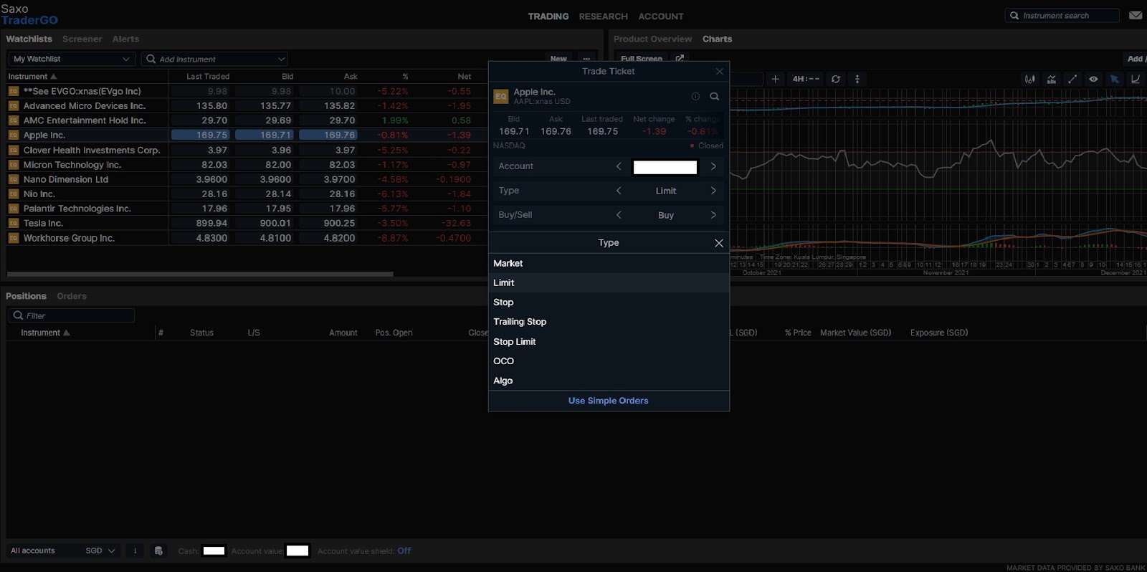This screenshot has width=1147, height=572.
Task: Switch to the Alerts tab
Action: (125, 39)
